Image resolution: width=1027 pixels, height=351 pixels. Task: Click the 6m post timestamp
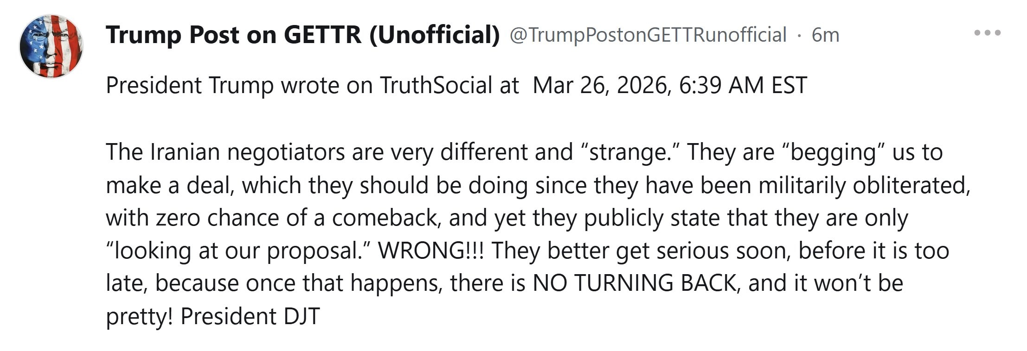(825, 35)
